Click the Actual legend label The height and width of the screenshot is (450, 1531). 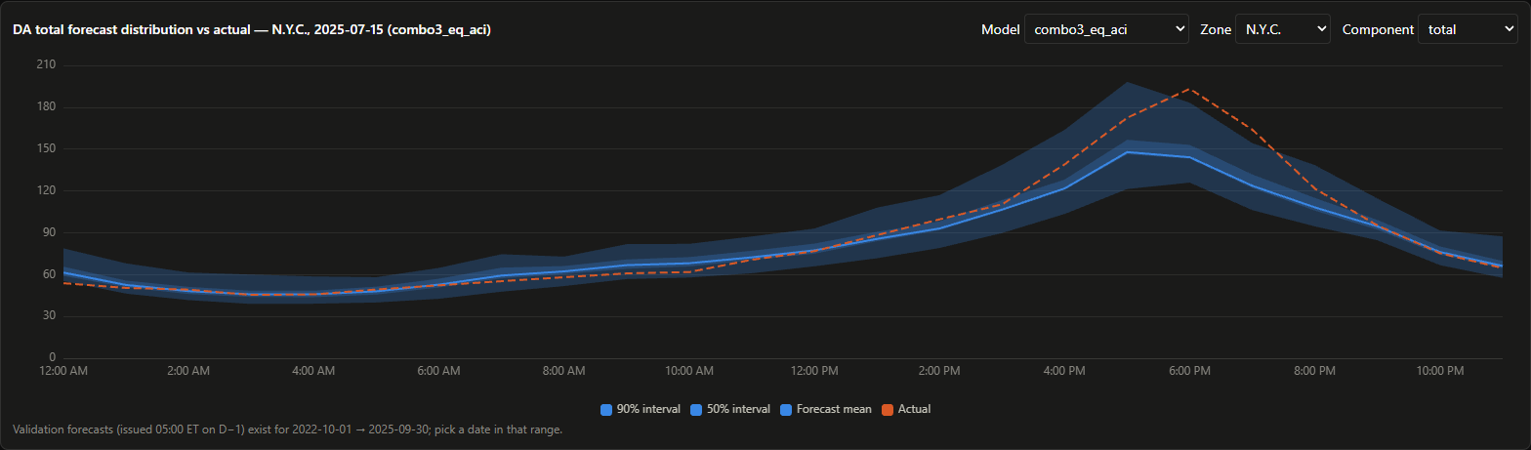pyautogui.click(x=914, y=409)
